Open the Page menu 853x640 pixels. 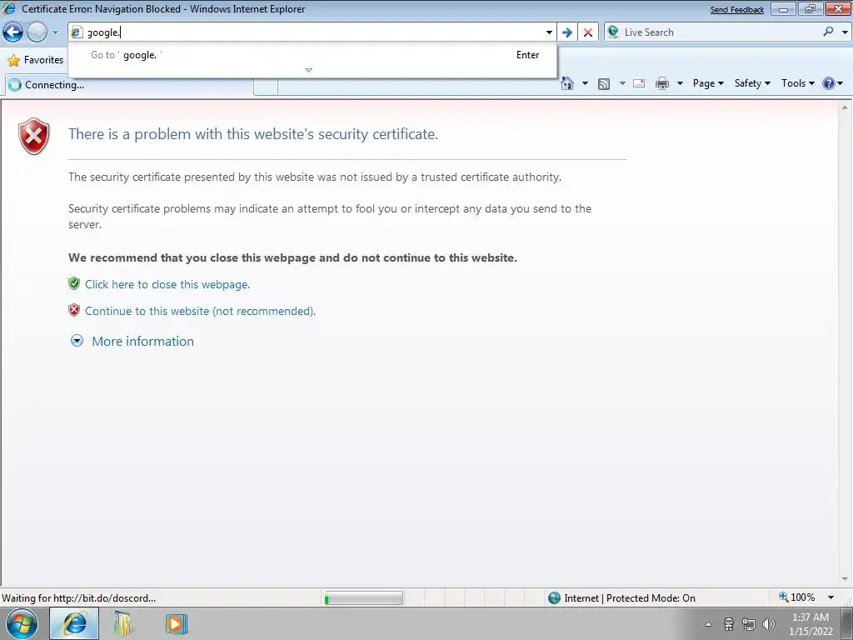[708, 83]
